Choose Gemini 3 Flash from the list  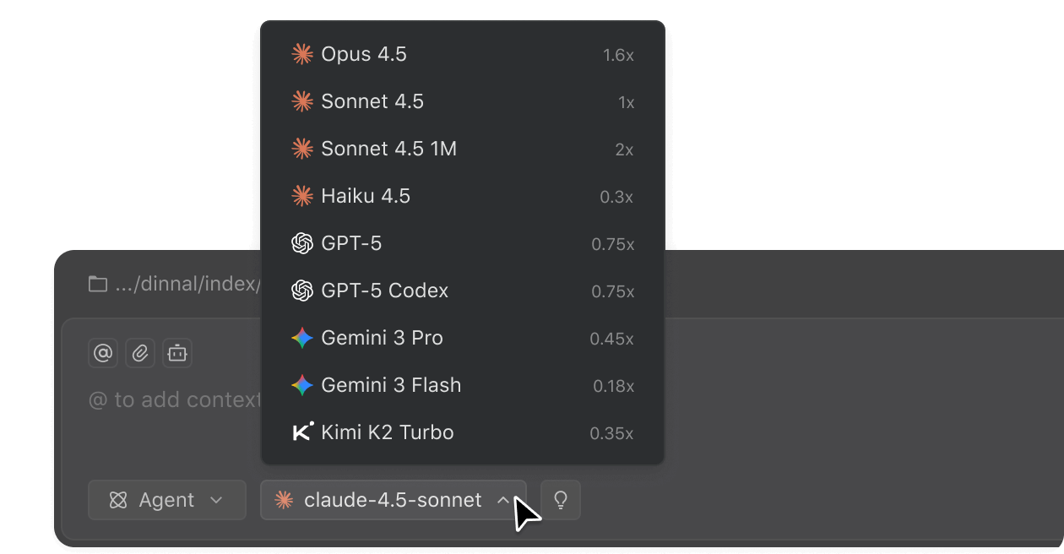[391, 385]
